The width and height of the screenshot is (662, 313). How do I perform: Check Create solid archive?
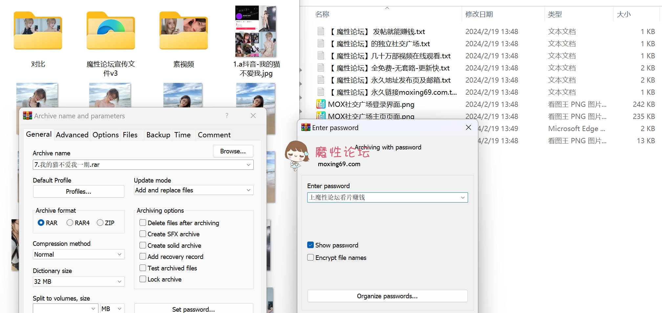click(x=143, y=245)
